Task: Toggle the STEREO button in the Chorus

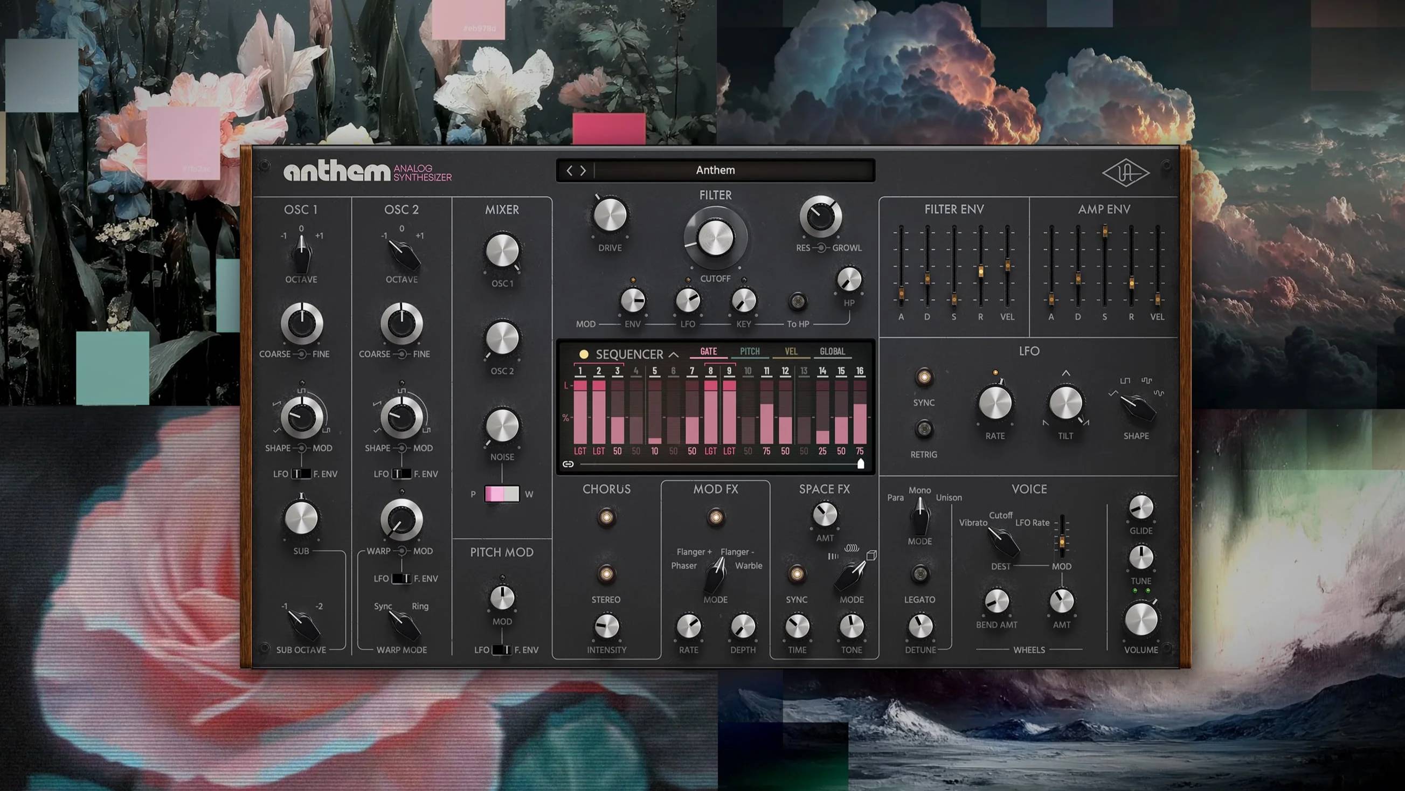Action: (606, 573)
